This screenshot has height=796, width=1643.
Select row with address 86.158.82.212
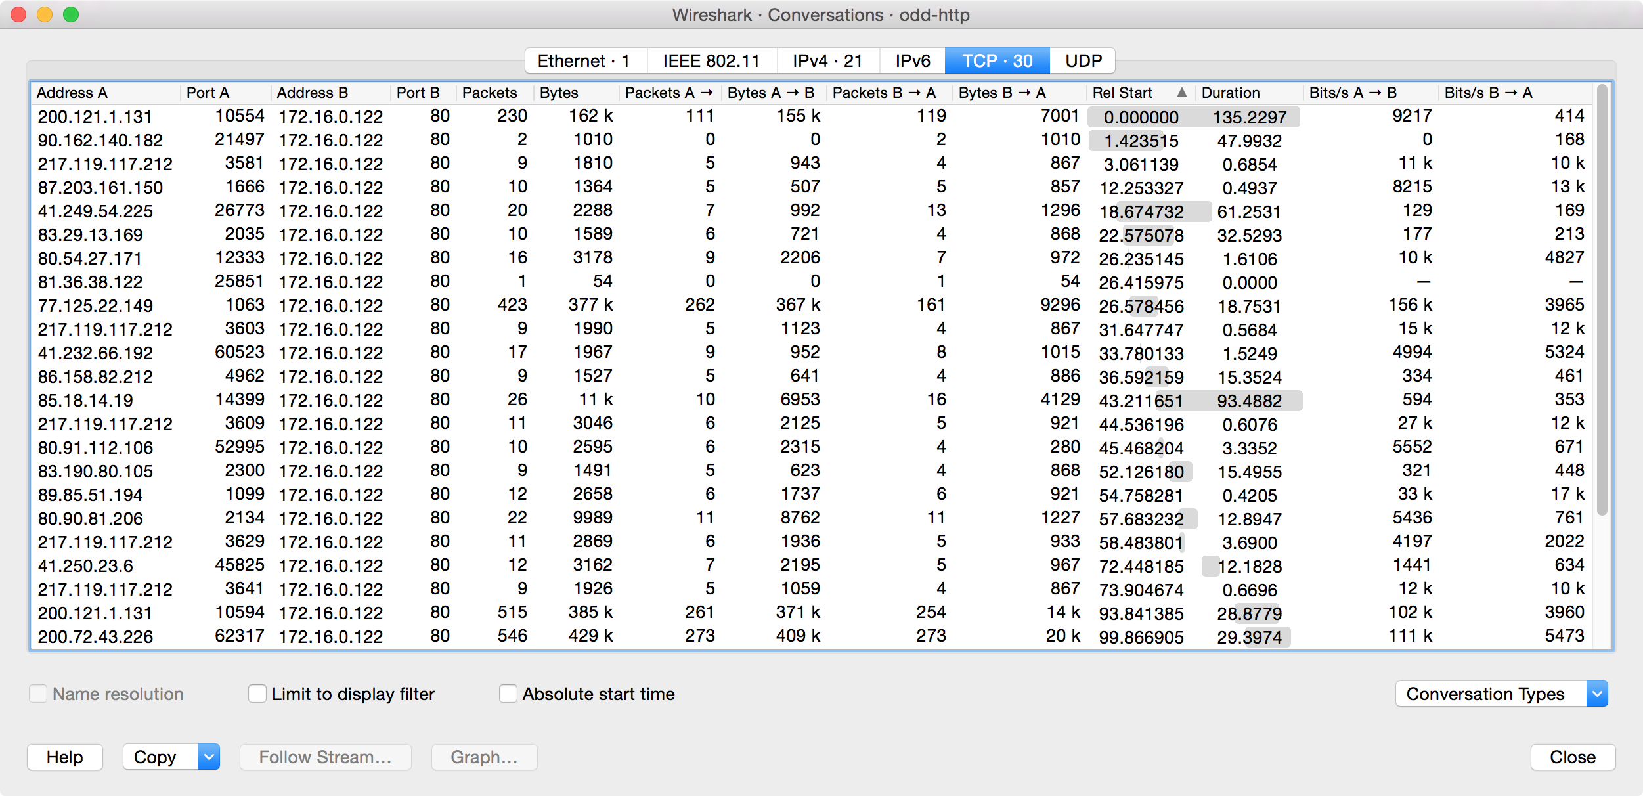tap(811, 376)
